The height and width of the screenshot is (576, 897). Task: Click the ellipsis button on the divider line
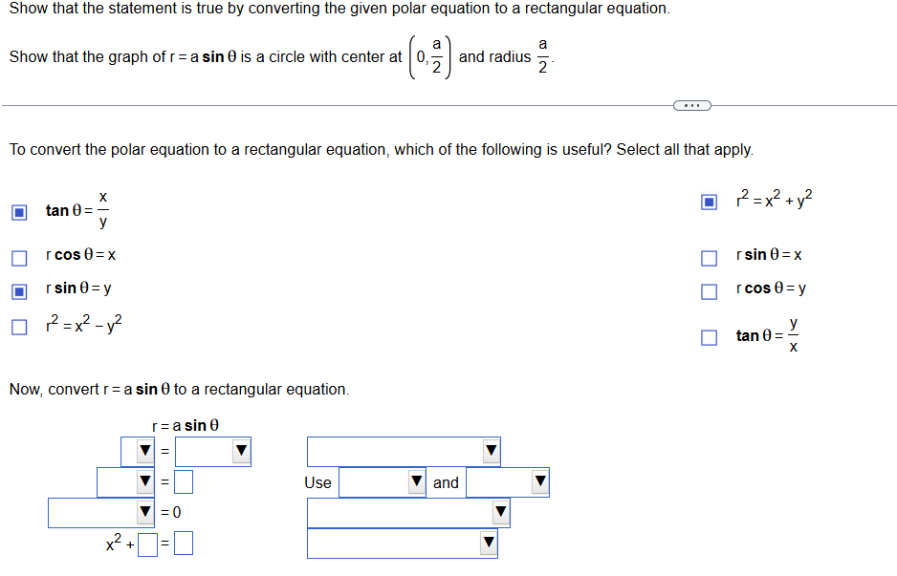click(x=691, y=105)
